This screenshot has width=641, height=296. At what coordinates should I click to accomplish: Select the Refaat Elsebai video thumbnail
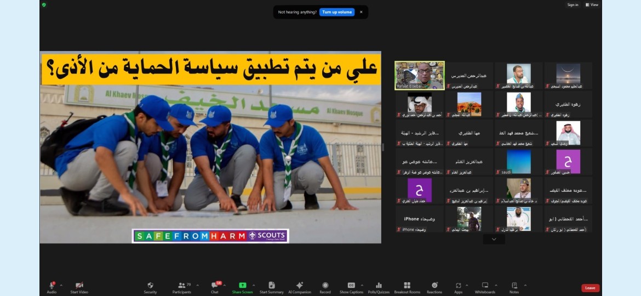click(x=420, y=75)
